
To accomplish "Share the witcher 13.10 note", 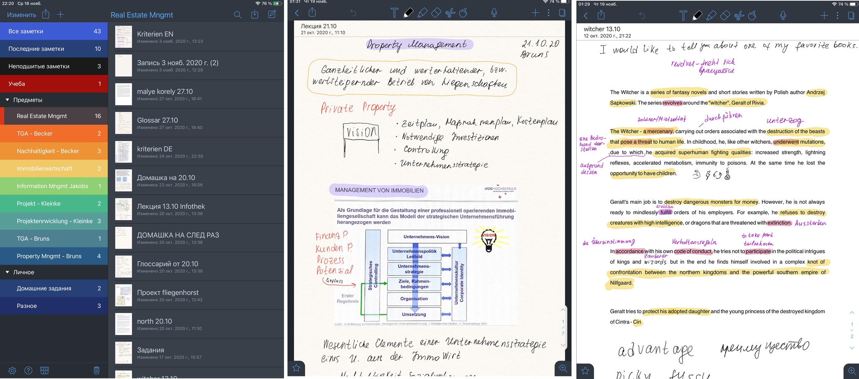I will (601, 15).
